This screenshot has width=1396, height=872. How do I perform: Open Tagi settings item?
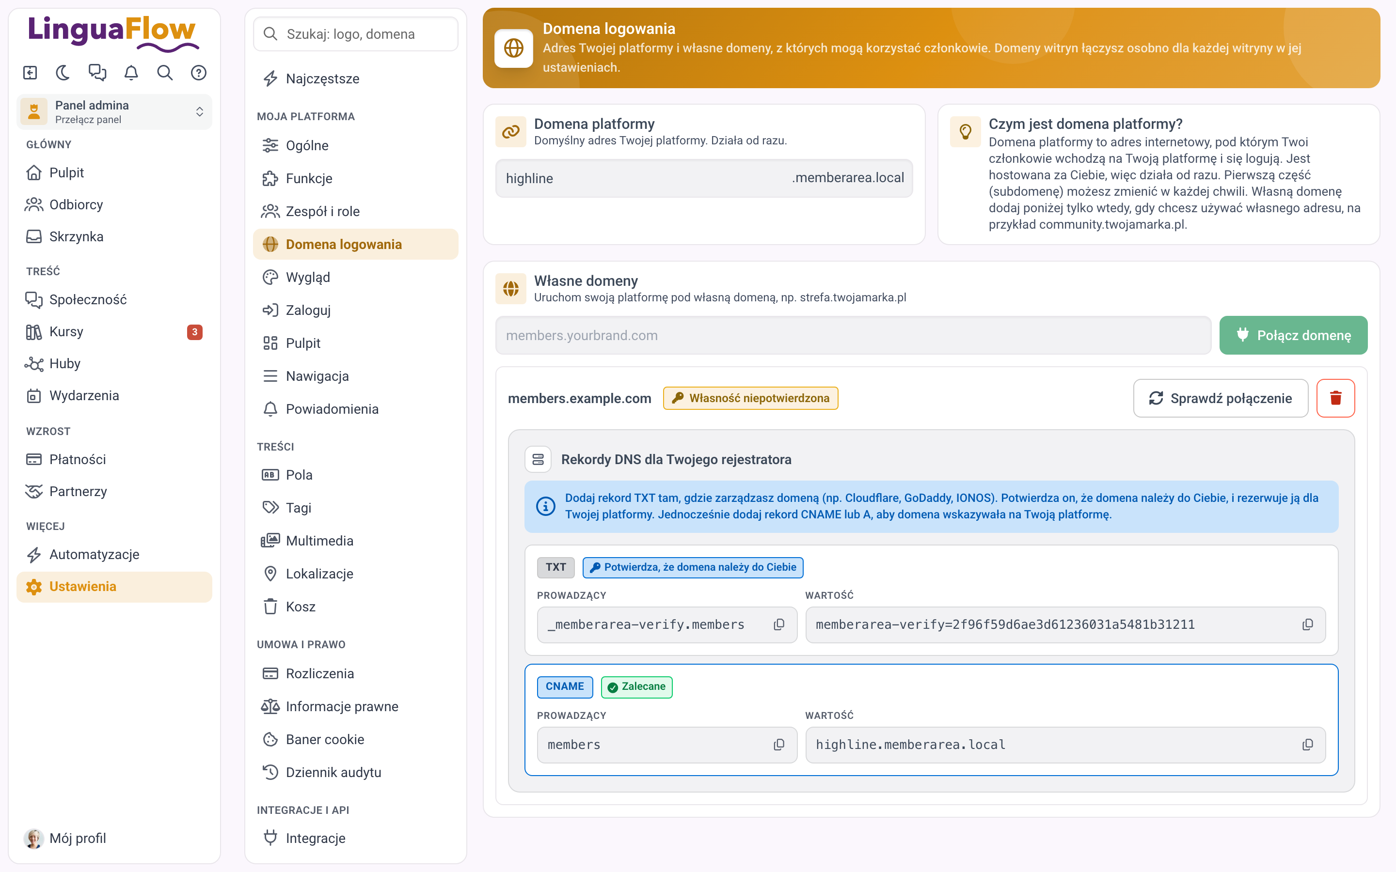(x=356, y=508)
